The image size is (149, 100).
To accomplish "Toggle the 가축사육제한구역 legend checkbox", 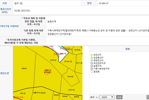I will [x=92, y=69].
